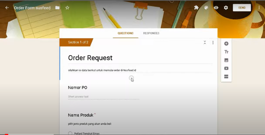Image resolution: width=265 pixels, height=135 pixels.
Task: Open Section 1 three-dot options menu
Action: pyautogui.click(x=213, y=43)
